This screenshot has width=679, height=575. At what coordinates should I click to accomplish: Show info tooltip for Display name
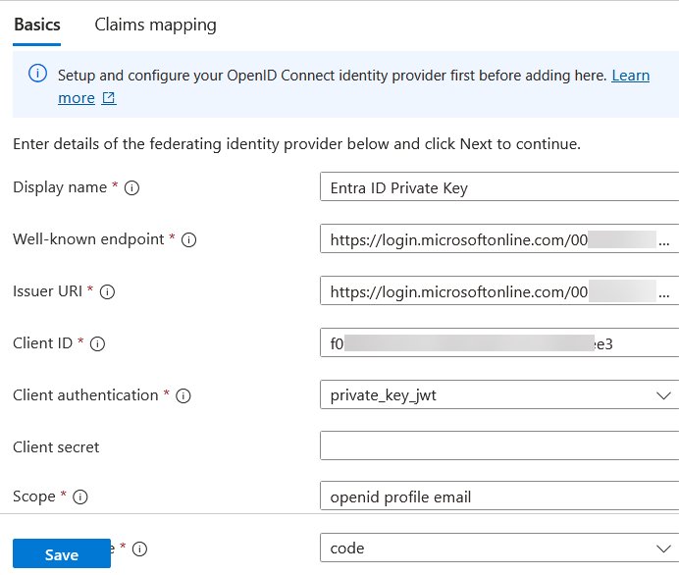tap(131, 188)
